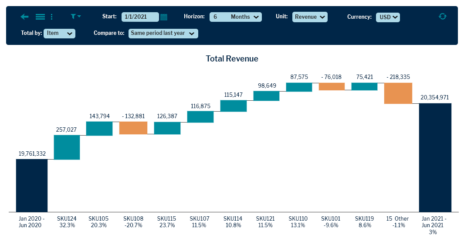Image resolution: width=464 pixels, height=242 pixels.
Task: Open the vertical three-dots options menu
Action: (x=51, y=17)
